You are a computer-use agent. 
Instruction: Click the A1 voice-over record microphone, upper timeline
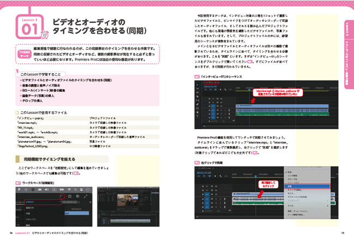(x=229, y=110)
